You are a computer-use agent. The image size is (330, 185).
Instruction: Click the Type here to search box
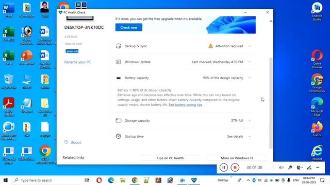coord(46,180)
